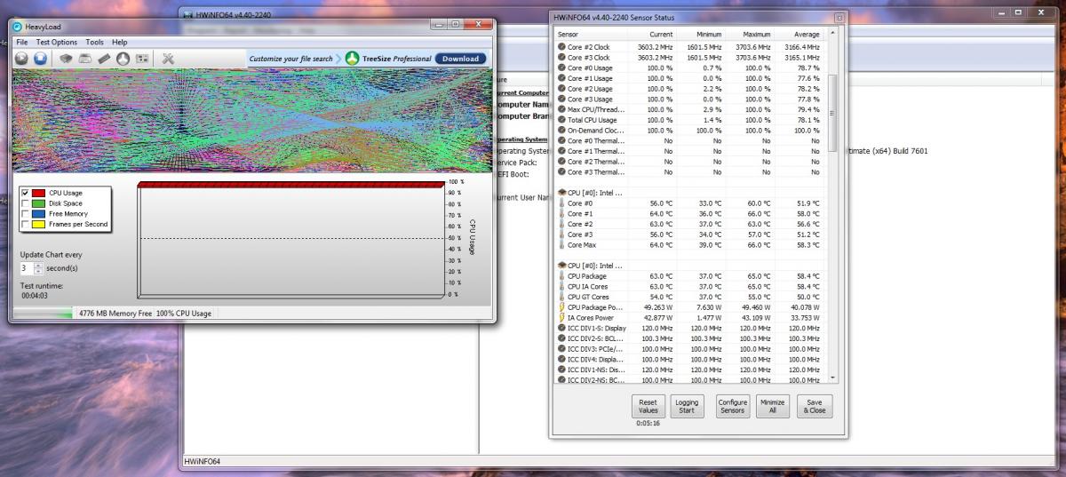Click the ICC DIV2-NS sensor icon
Screen dimensions: 1066x477
click(561, 380)
